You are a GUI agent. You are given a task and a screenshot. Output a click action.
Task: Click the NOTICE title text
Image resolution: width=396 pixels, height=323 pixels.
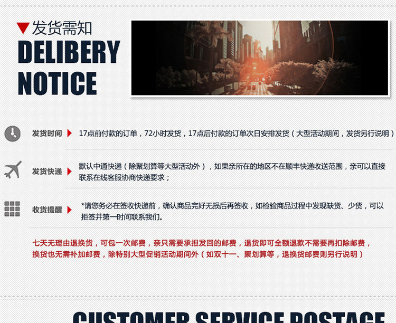(58, 83)
